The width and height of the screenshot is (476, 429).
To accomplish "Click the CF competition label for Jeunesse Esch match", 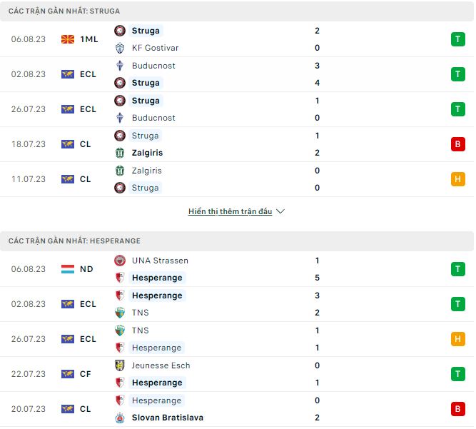I will [x=86, y=374].
